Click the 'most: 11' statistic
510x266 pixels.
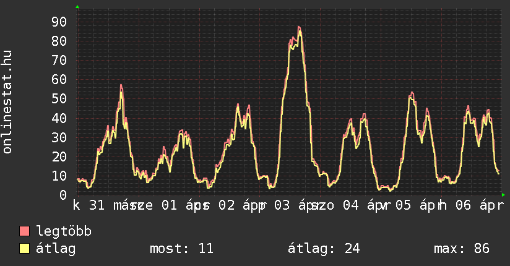[x=181, y=249]
